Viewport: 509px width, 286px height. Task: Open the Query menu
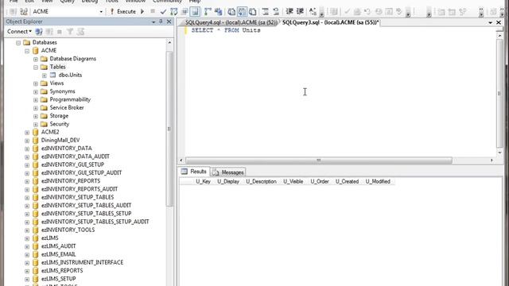click(x=67, y=2)
